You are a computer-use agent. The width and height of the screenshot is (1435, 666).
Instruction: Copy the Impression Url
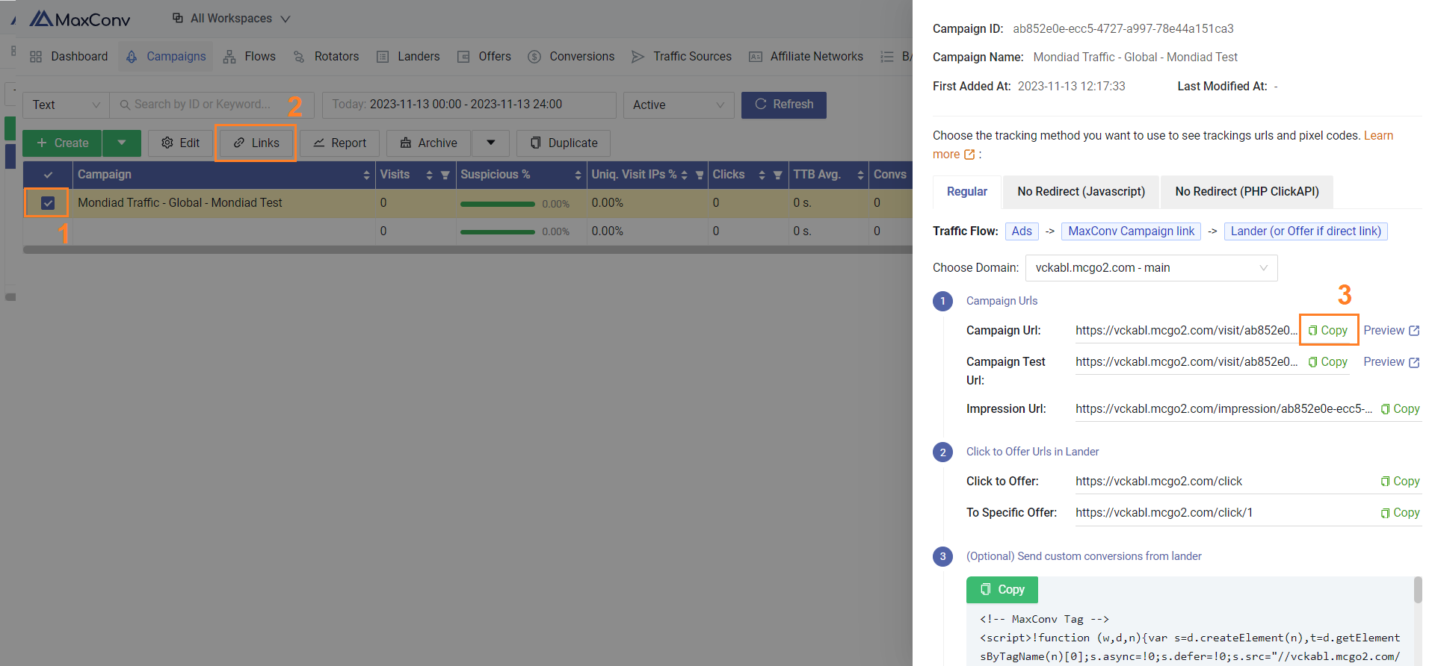tap(1400, 409)
